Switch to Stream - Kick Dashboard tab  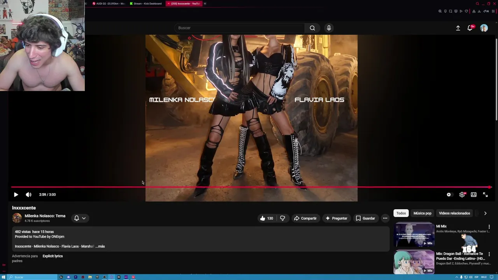pos(146,3)
